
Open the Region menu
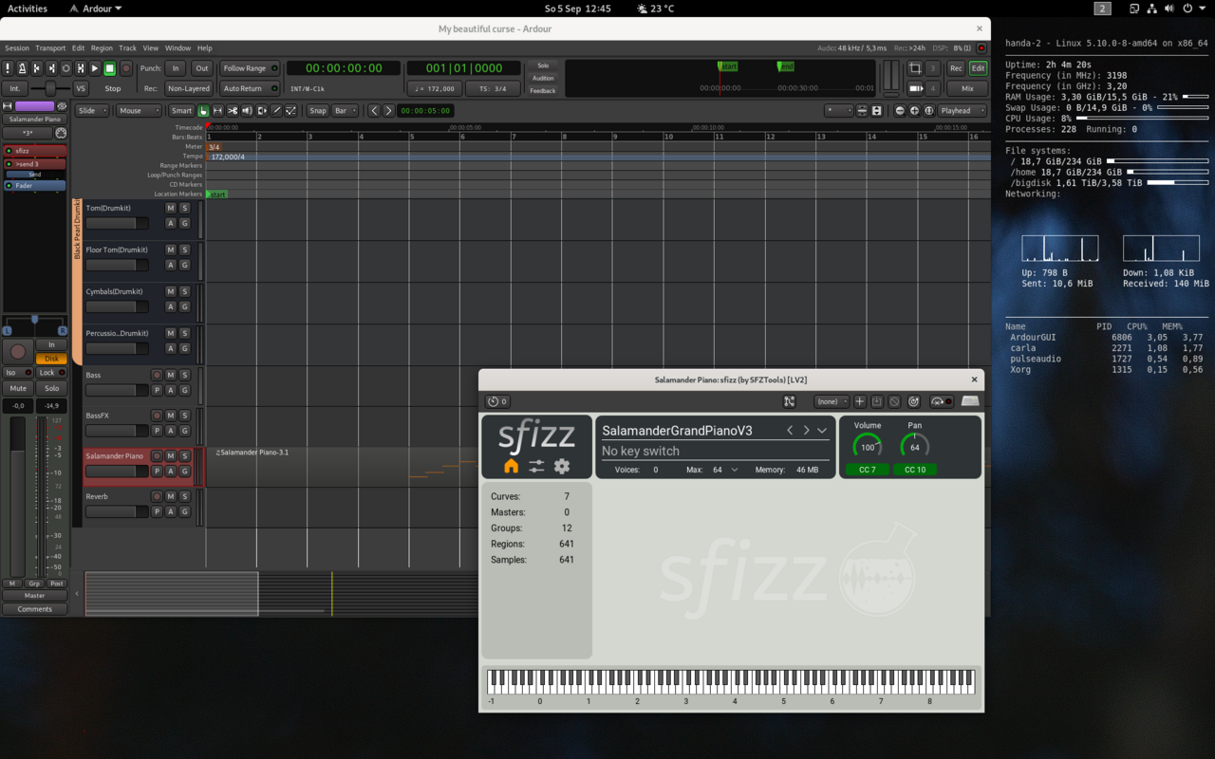[x=102, y=47]
